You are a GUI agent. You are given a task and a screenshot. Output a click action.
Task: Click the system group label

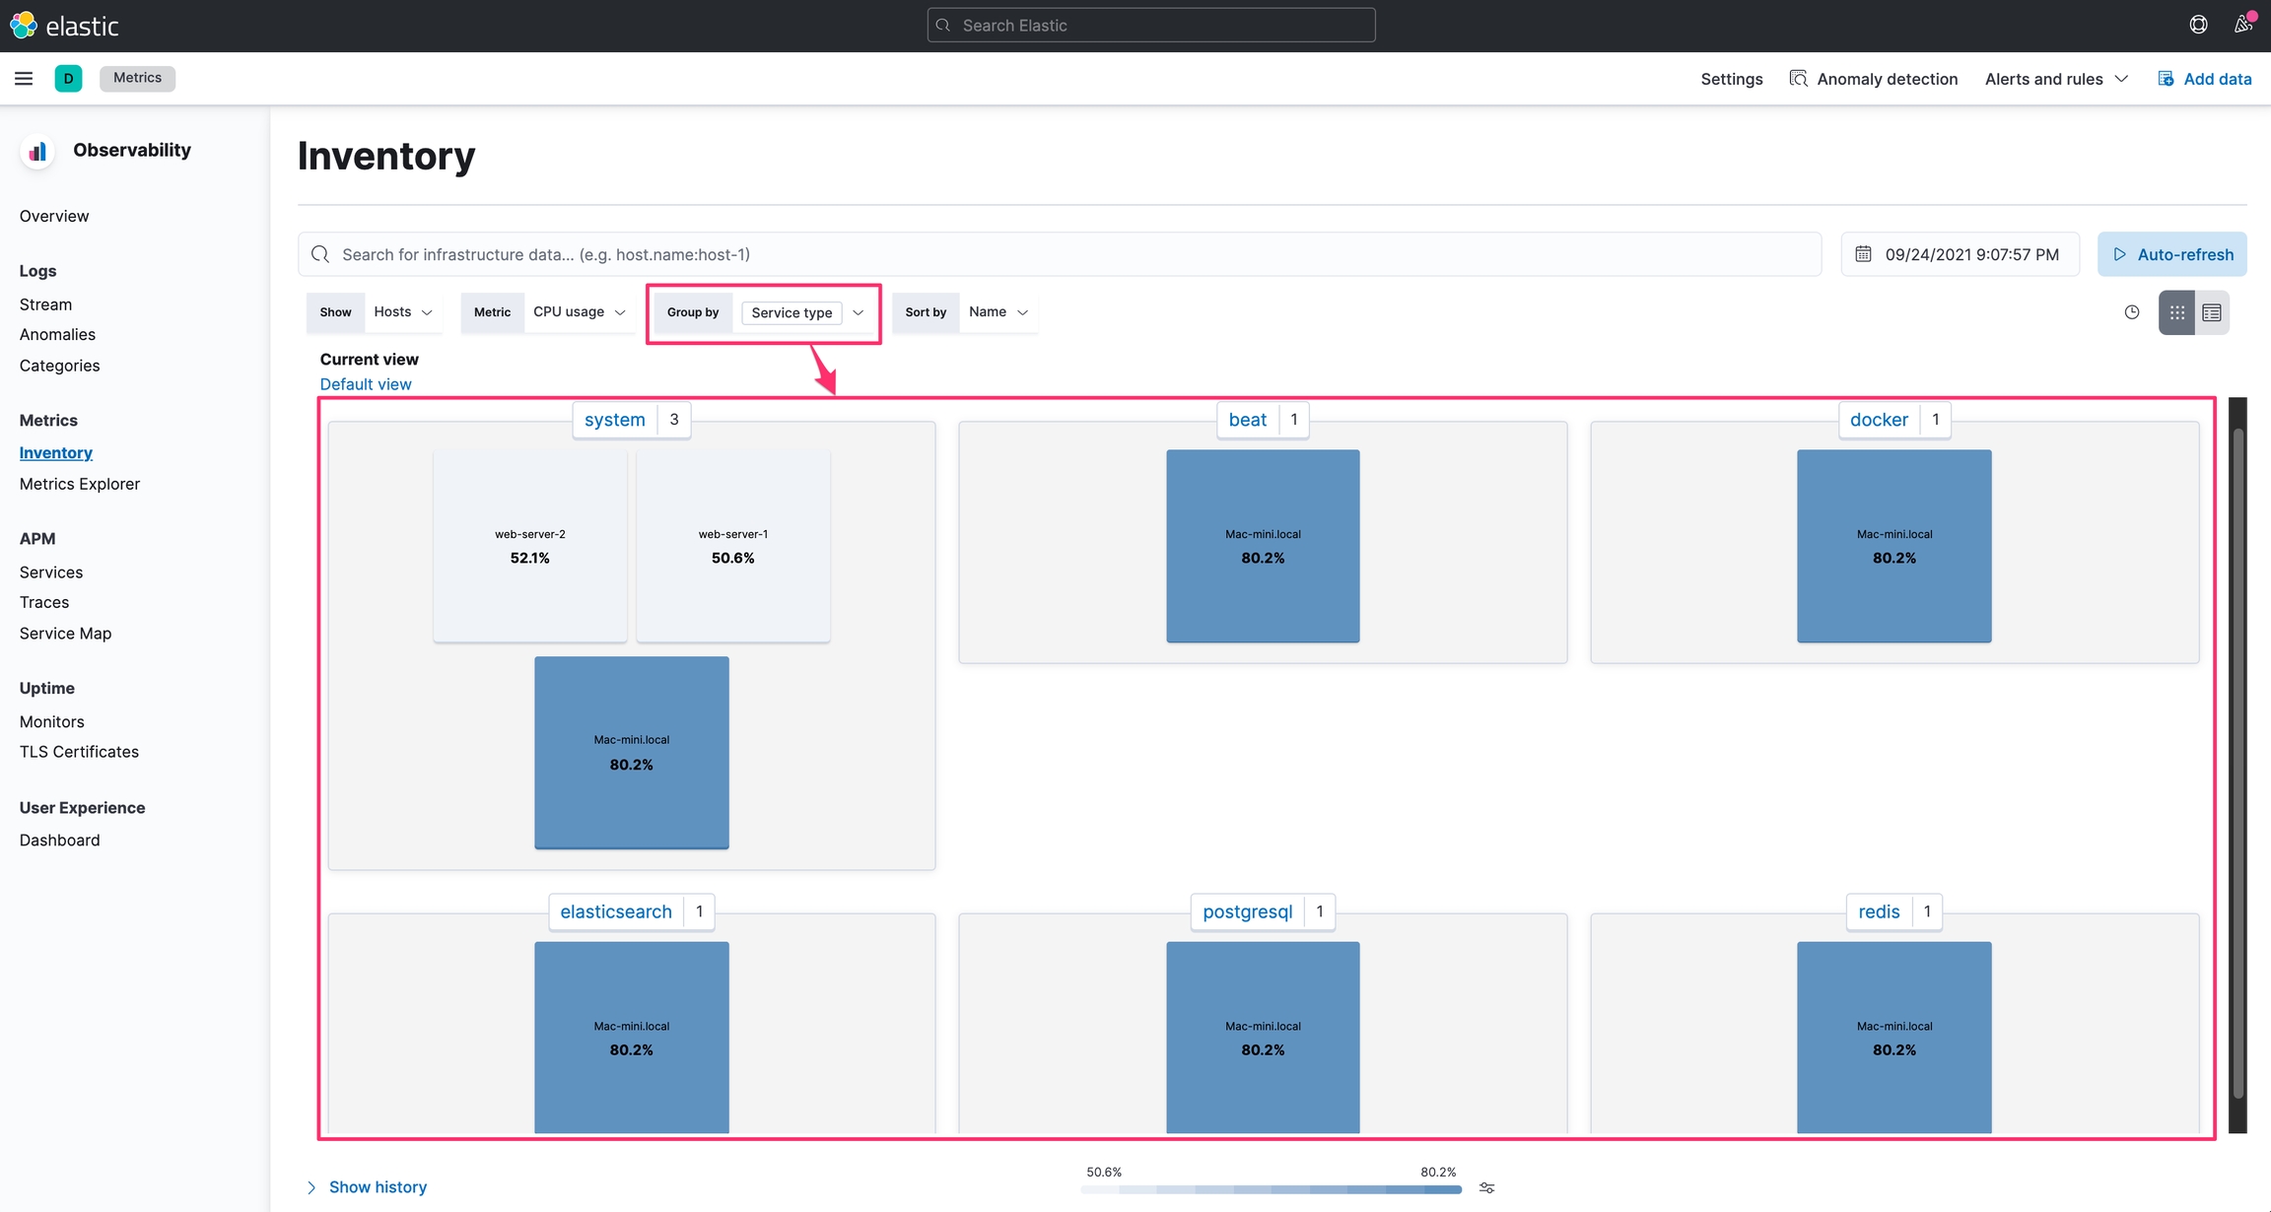[x=614, y=420]
